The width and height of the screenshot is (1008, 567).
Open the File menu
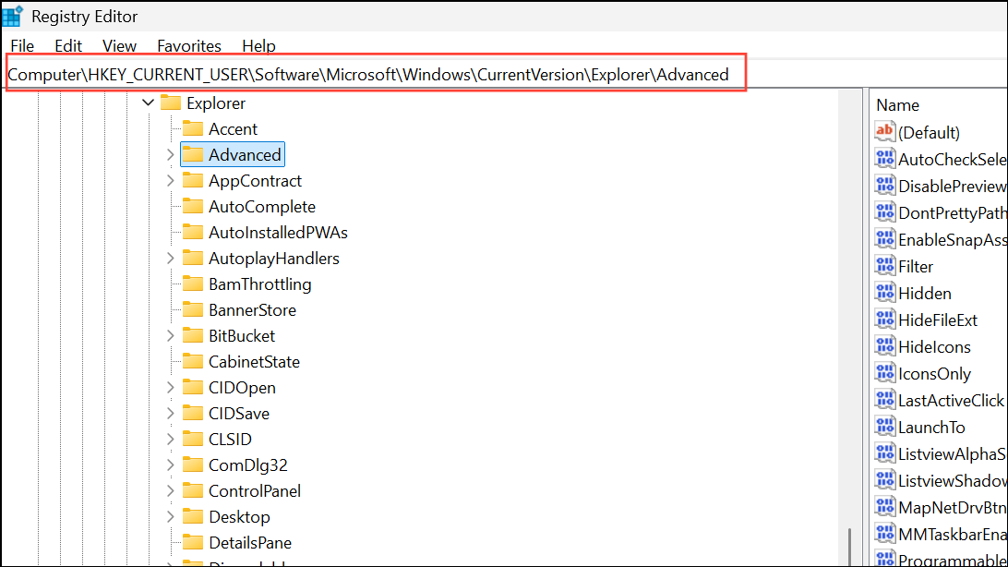(x=22, y=45)
